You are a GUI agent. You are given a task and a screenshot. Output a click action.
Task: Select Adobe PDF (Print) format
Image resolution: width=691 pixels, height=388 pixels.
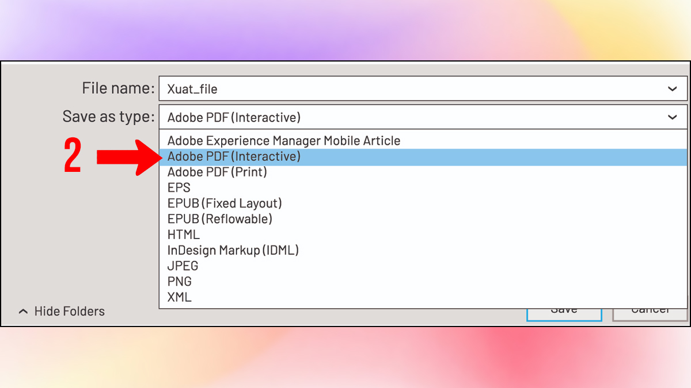click(x=423, y=172)
